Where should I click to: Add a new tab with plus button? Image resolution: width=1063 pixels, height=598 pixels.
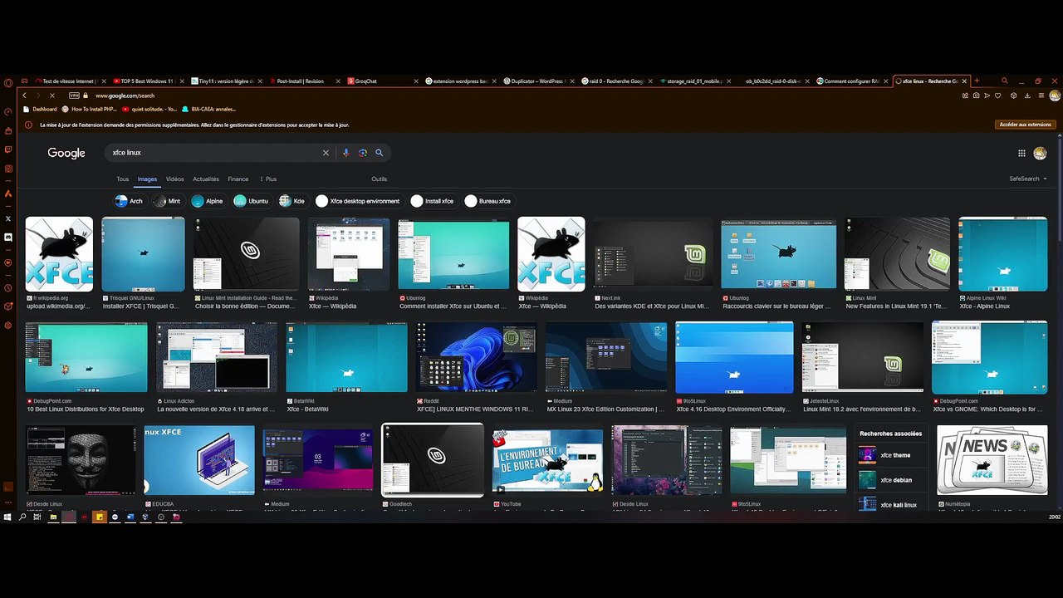tap(977, 81)
